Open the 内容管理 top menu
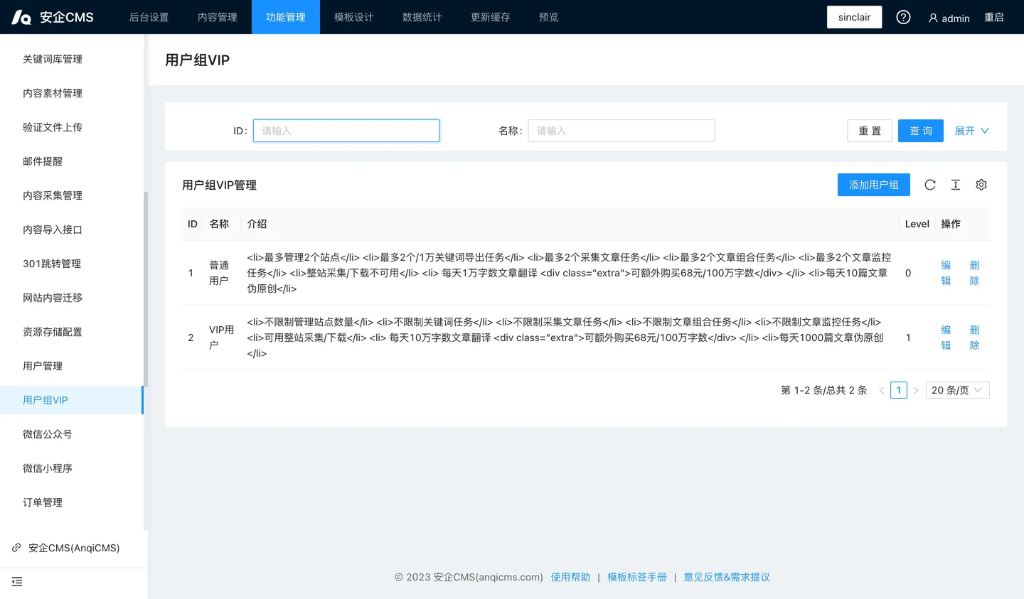The width and height of the screenshot is (1024, 599). (x=218, y=17)
